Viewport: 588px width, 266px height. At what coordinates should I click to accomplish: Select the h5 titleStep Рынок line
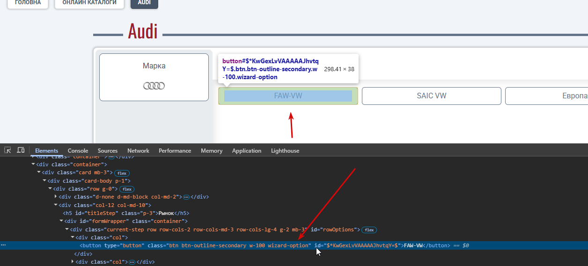(x=126, y=213)
